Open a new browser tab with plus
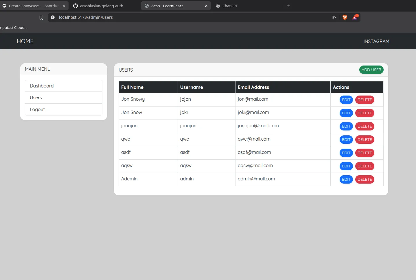This screenshot has height=280, width=416. tap(288, 6)
